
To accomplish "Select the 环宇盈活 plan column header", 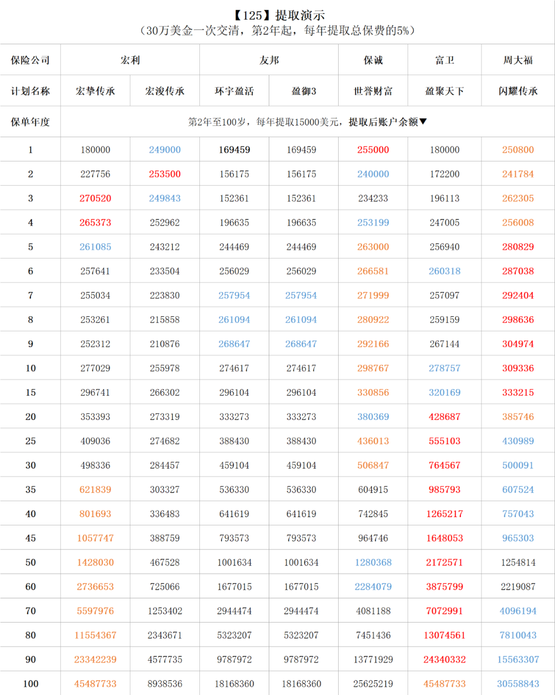I will point(234,91).
